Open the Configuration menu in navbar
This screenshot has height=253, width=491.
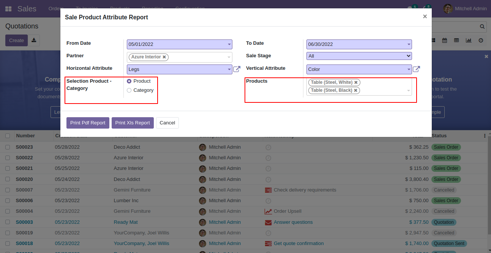pyautogui.click(x=190, y=8)
